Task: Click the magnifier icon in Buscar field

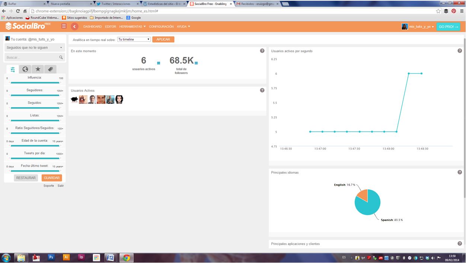Action: [61, 58]
